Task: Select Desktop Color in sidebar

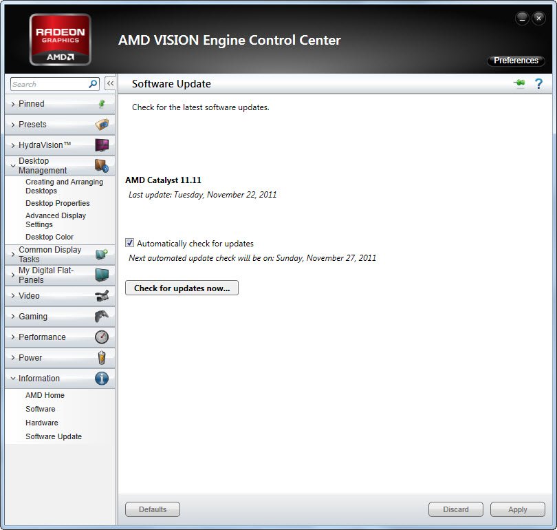Action: 50,237
